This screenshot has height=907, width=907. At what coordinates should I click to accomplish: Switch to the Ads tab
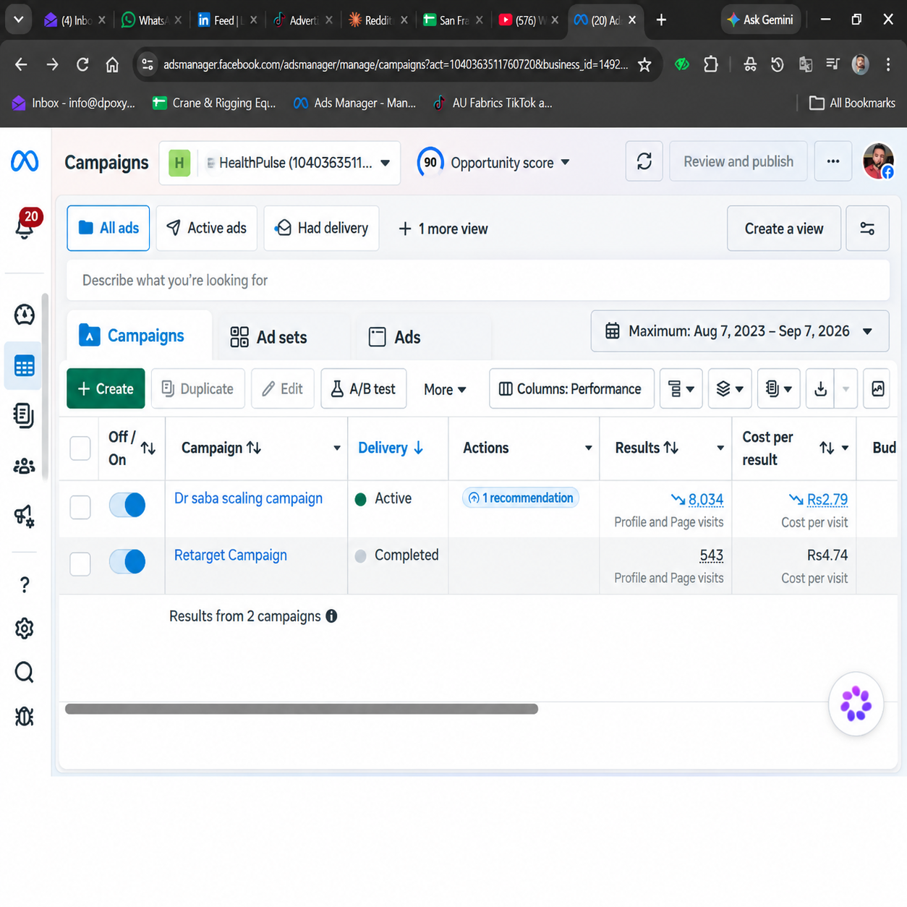(x=394, y=337)
